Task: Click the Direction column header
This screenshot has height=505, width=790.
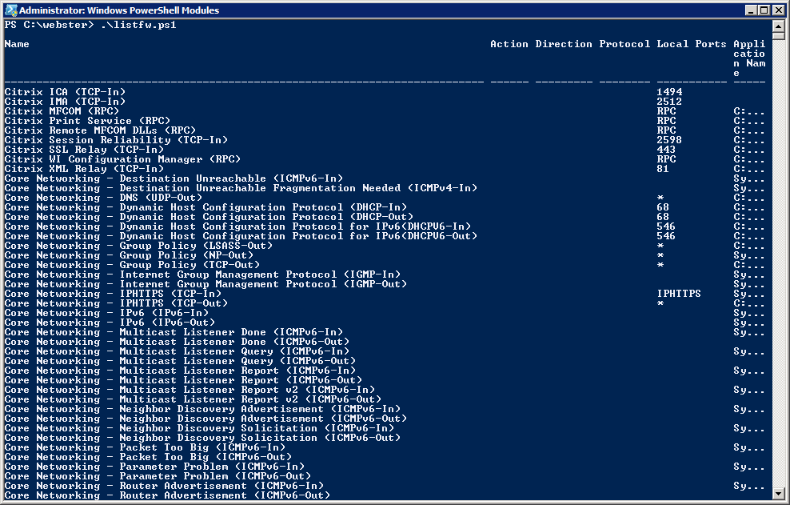Action: [564, 44]
